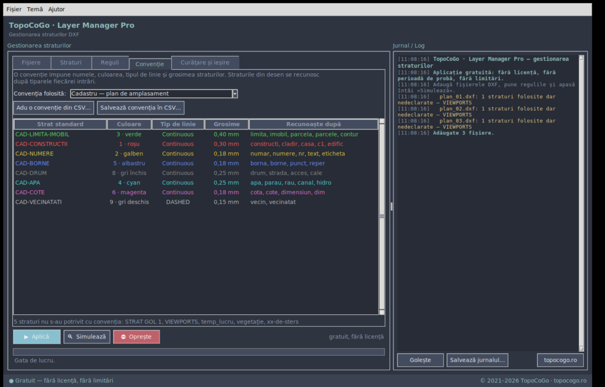Open the topocogo.ro link button
Screen dimensions: 605x387
coord(560,360)
